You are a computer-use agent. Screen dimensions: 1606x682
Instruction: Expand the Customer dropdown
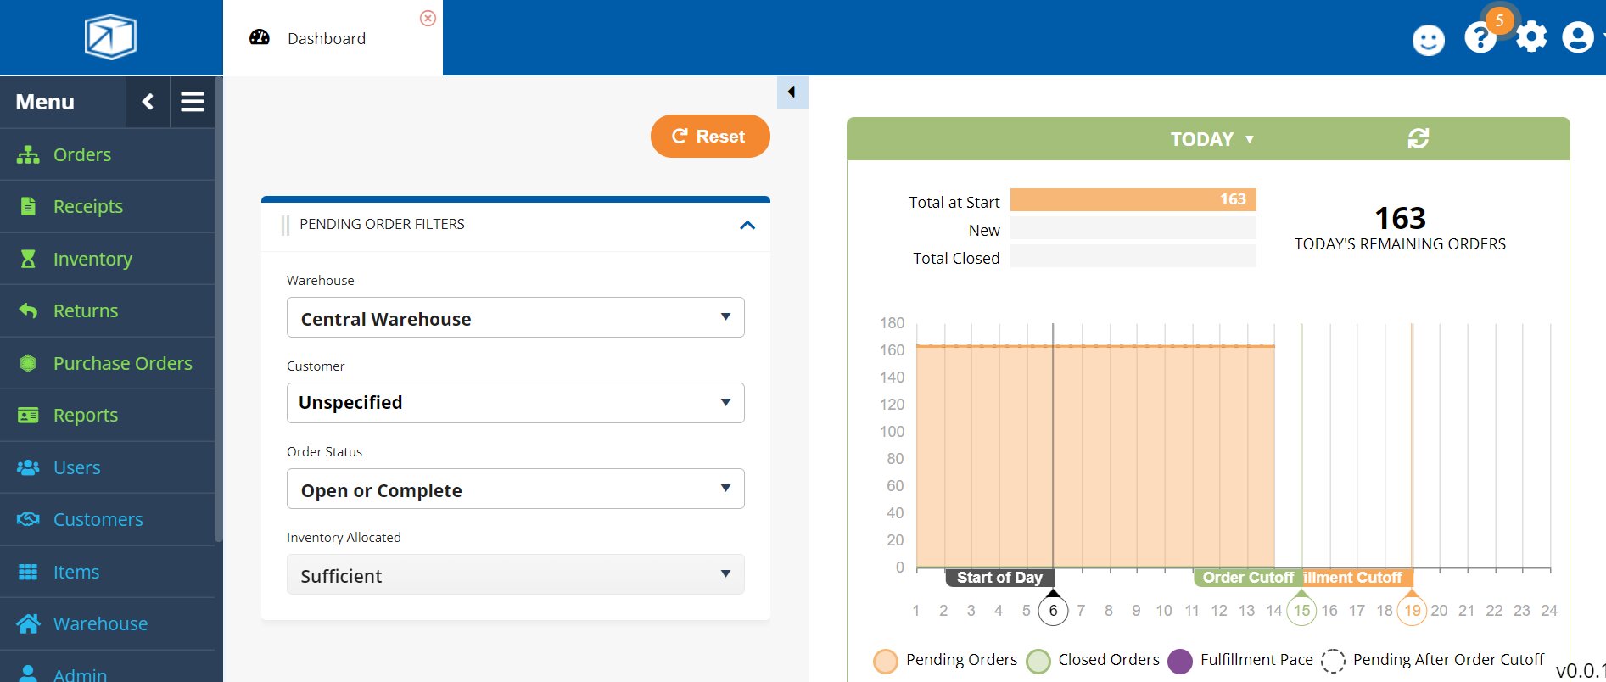click(515, 403)
